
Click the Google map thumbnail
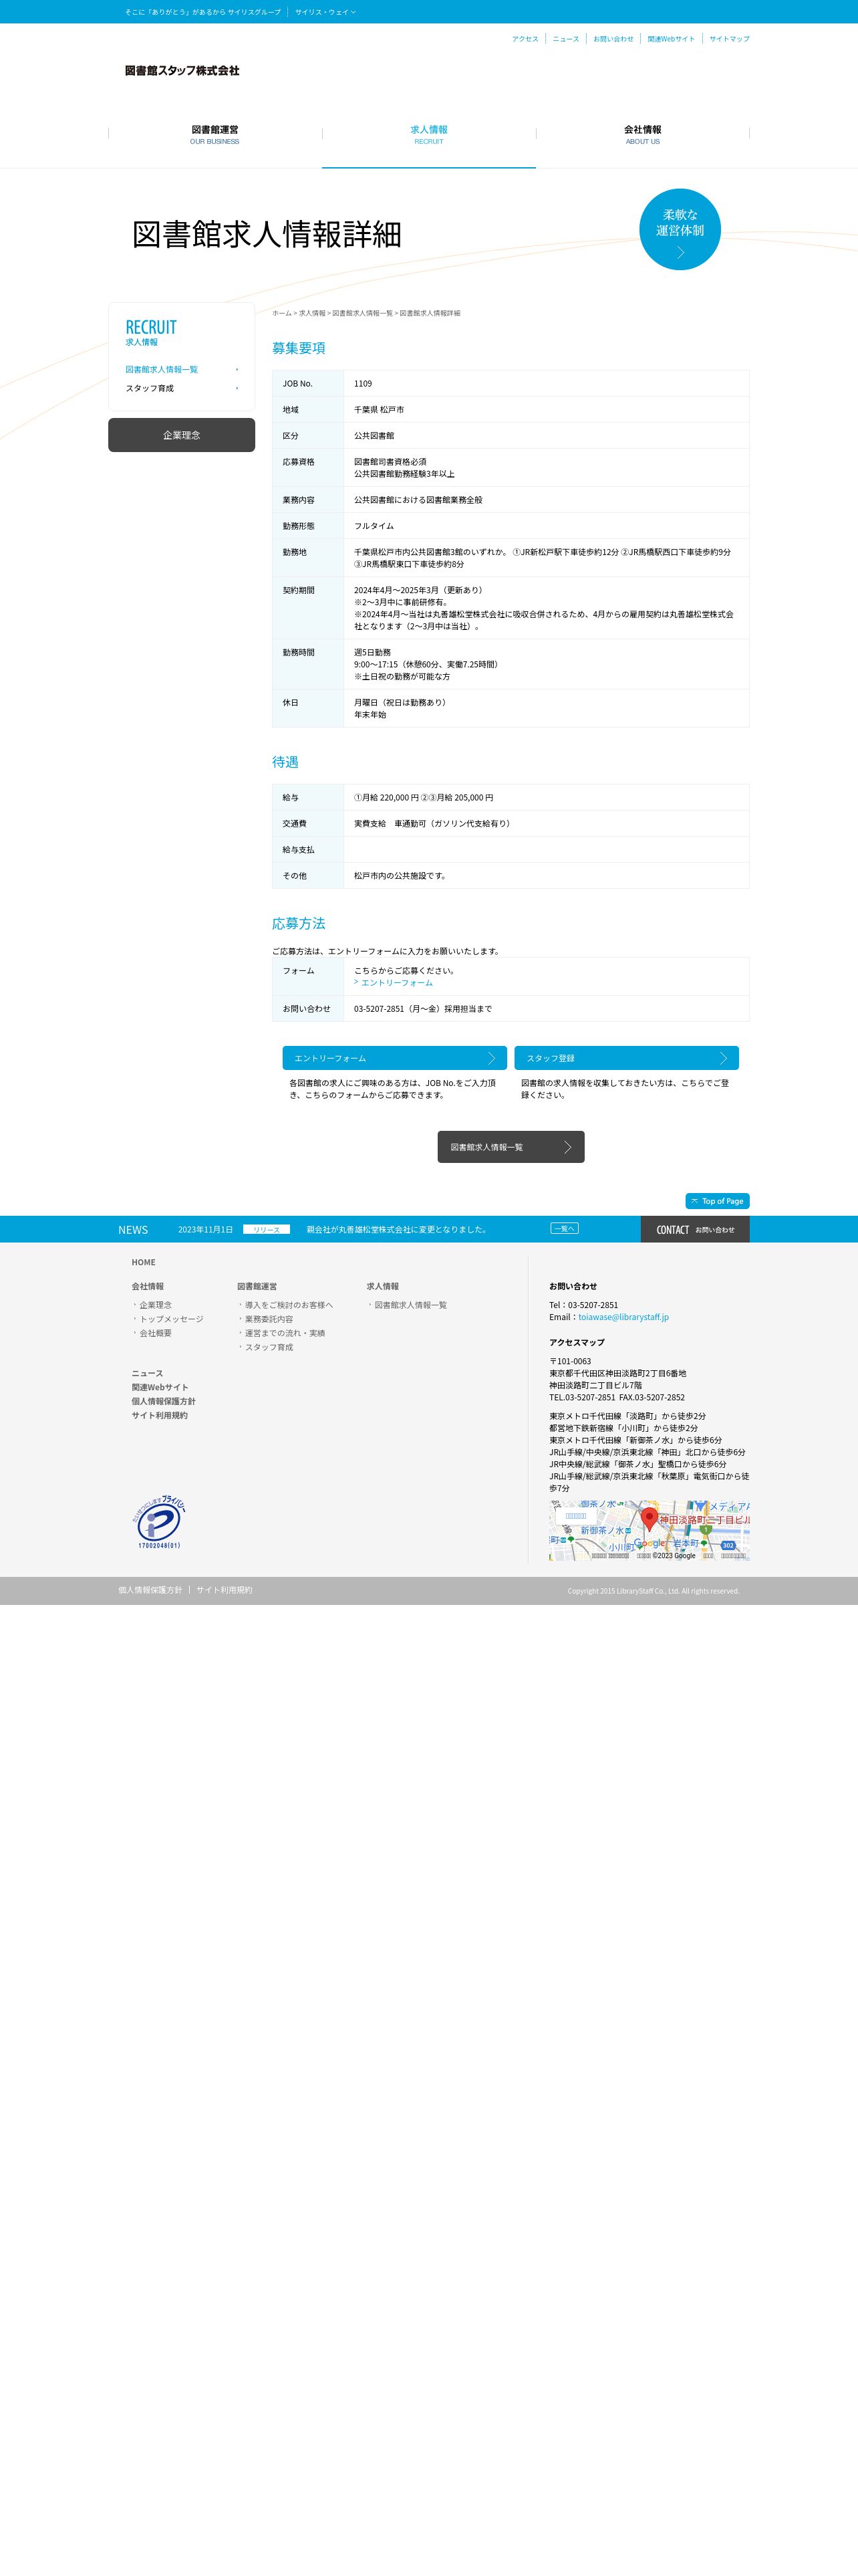coord(650,1530)
